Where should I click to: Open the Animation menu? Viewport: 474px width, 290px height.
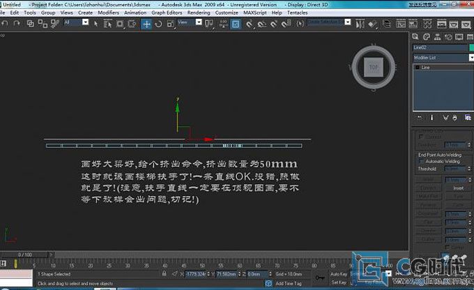tap(135, 13)
